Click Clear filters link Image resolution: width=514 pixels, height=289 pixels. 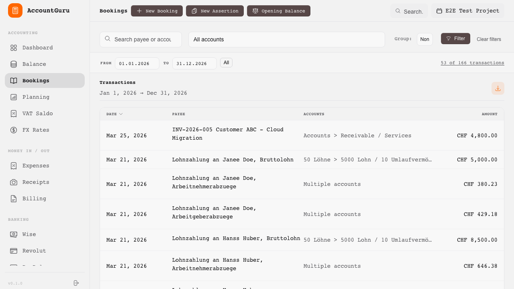point(489,39)
